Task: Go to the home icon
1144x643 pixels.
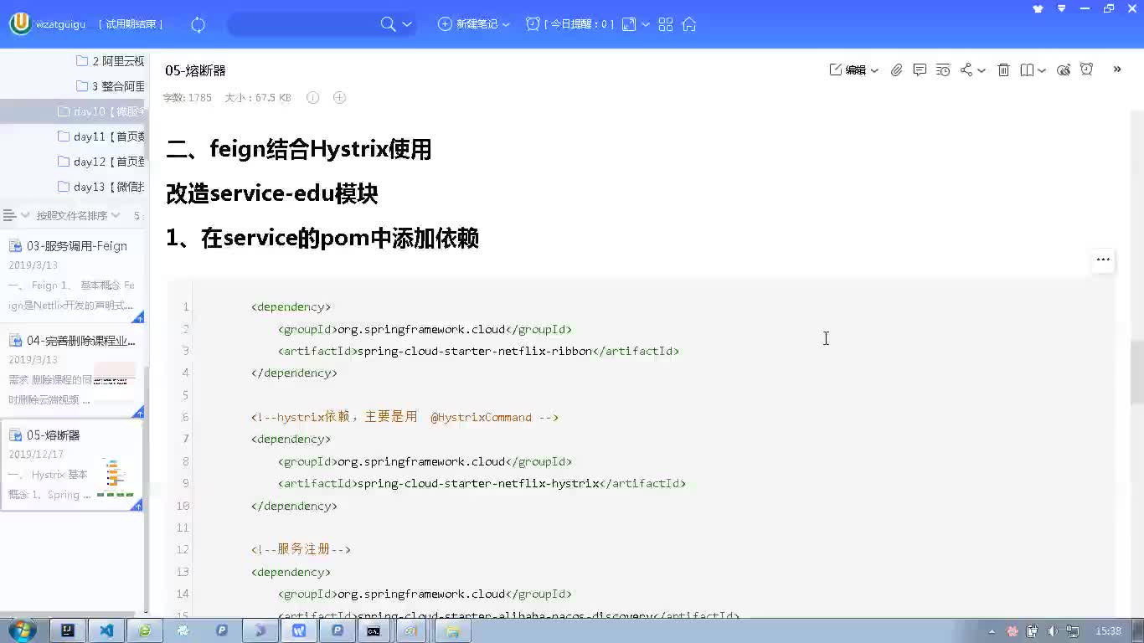Action: click(689, 24)
